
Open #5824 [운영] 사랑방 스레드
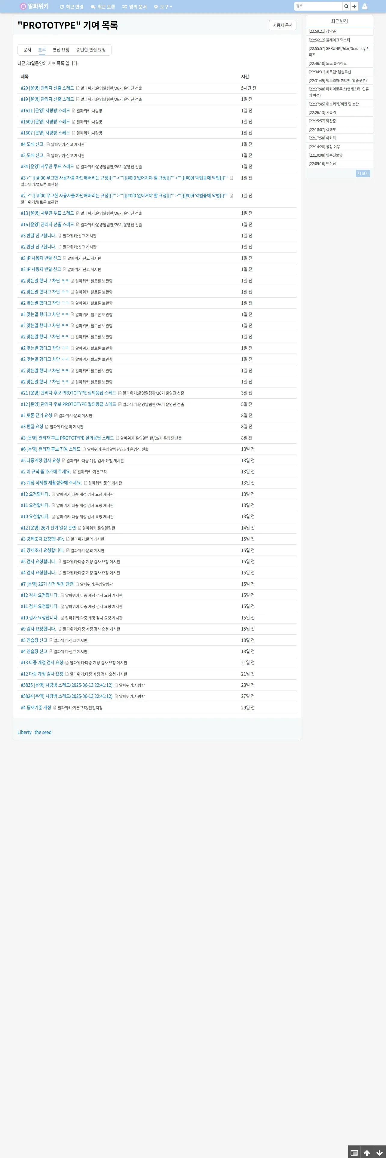click(x=66, y=696)
